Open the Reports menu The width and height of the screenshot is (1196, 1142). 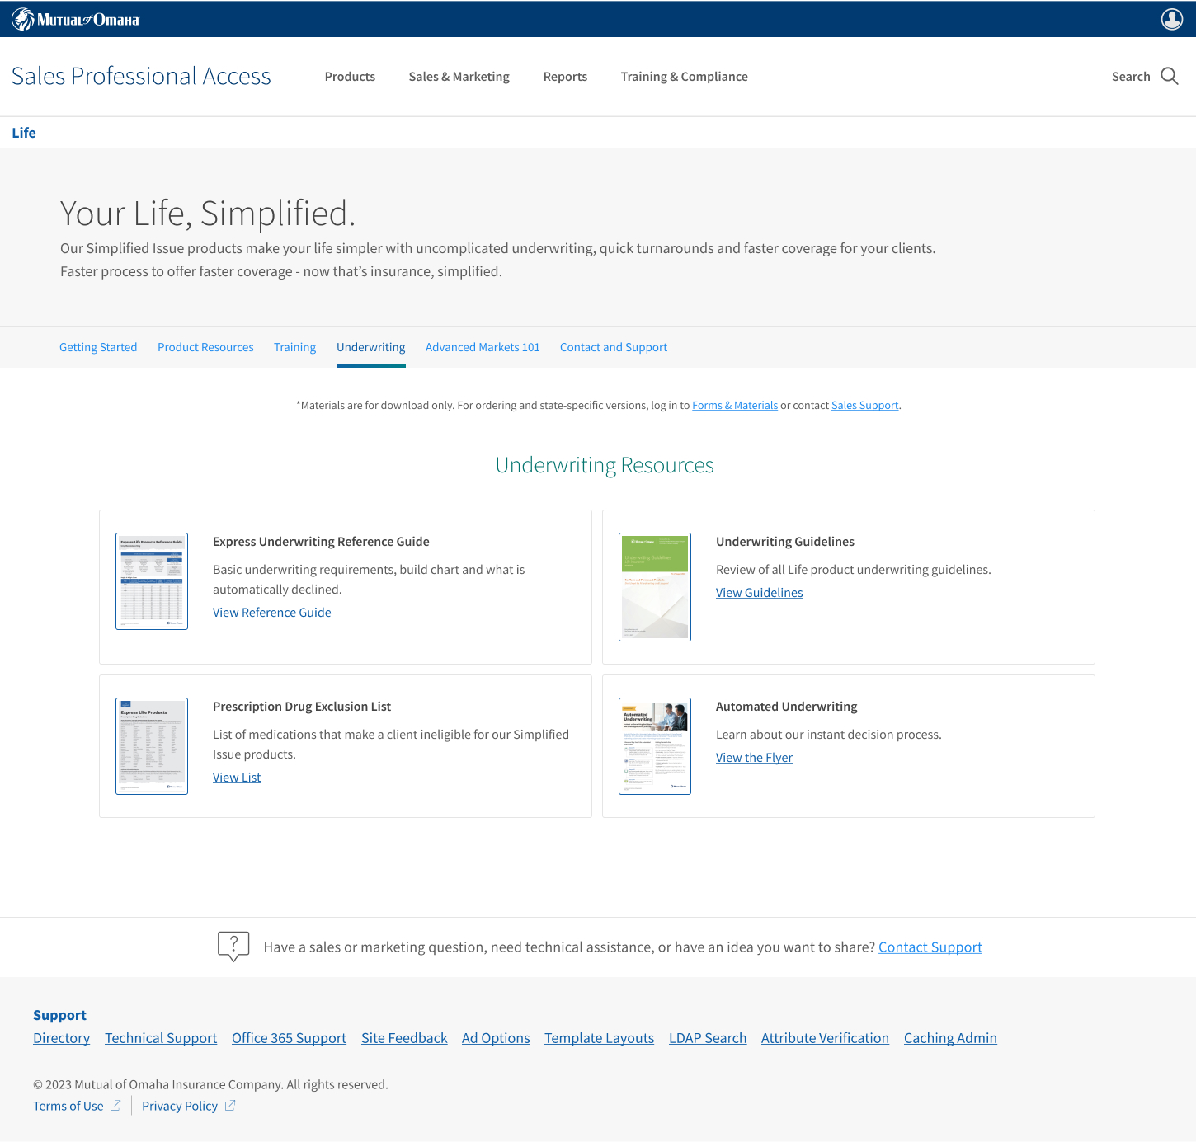pos(565,77)
